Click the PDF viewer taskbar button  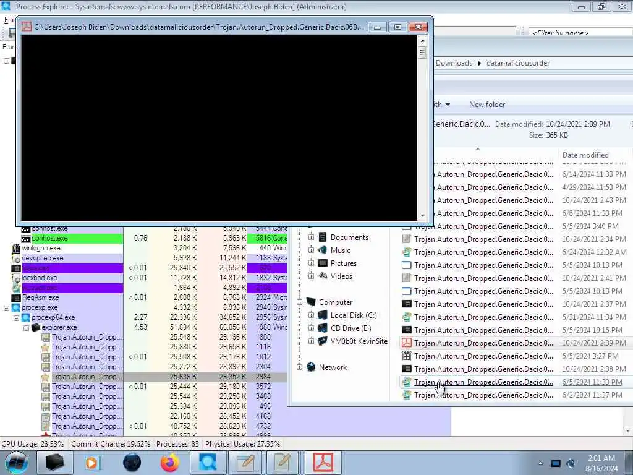point(323,463)
